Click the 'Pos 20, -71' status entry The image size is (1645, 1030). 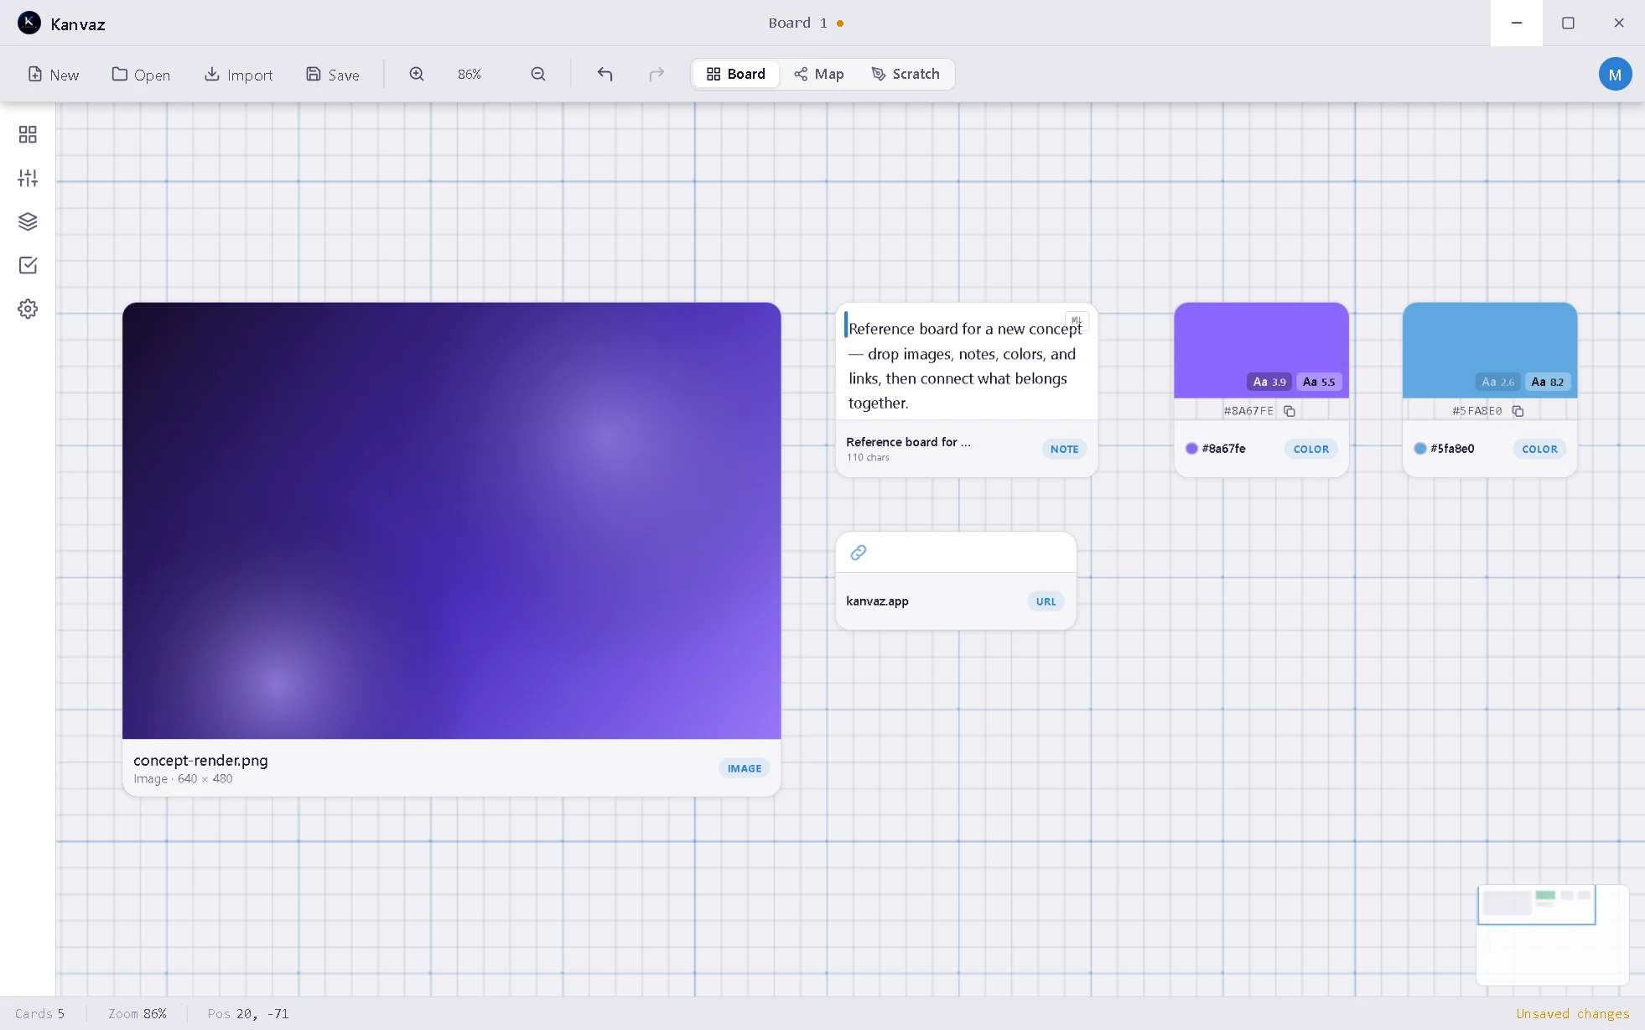coord(248,1013)
